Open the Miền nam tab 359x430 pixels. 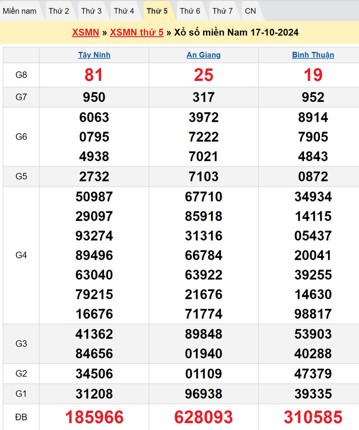[20, 11]
